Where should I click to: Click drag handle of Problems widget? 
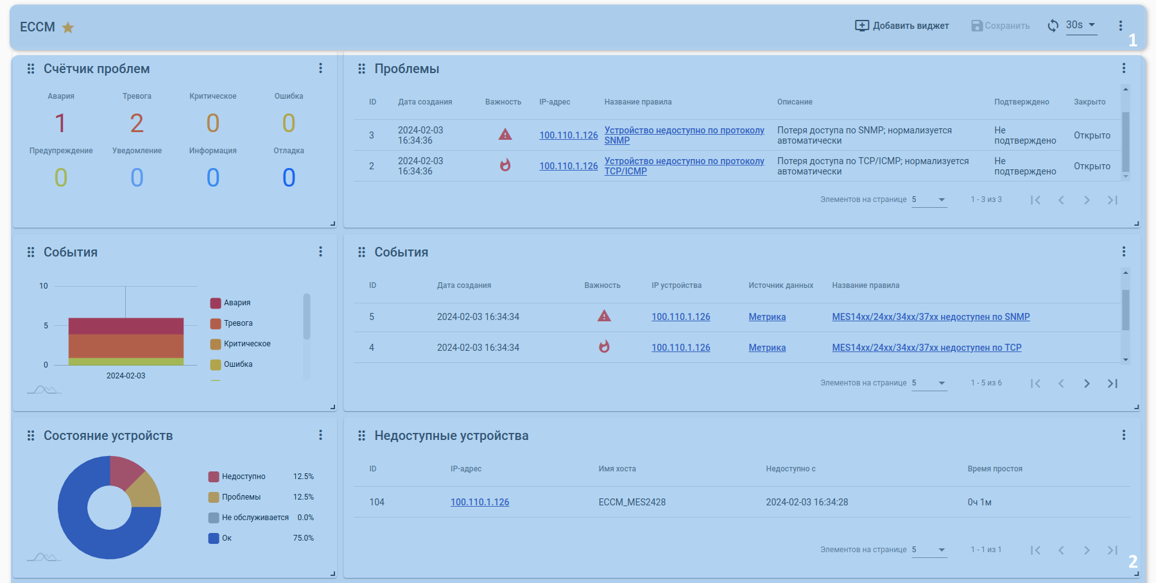click(361, 69)
